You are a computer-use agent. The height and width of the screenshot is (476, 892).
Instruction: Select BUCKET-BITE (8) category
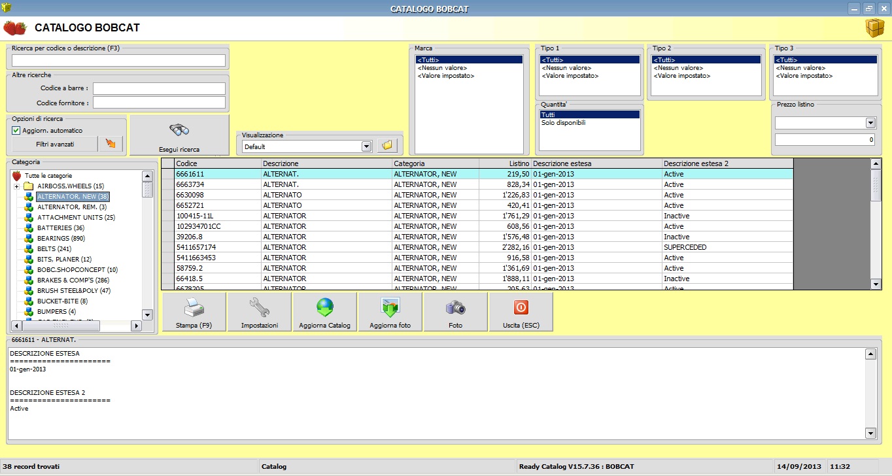[62, 301]
